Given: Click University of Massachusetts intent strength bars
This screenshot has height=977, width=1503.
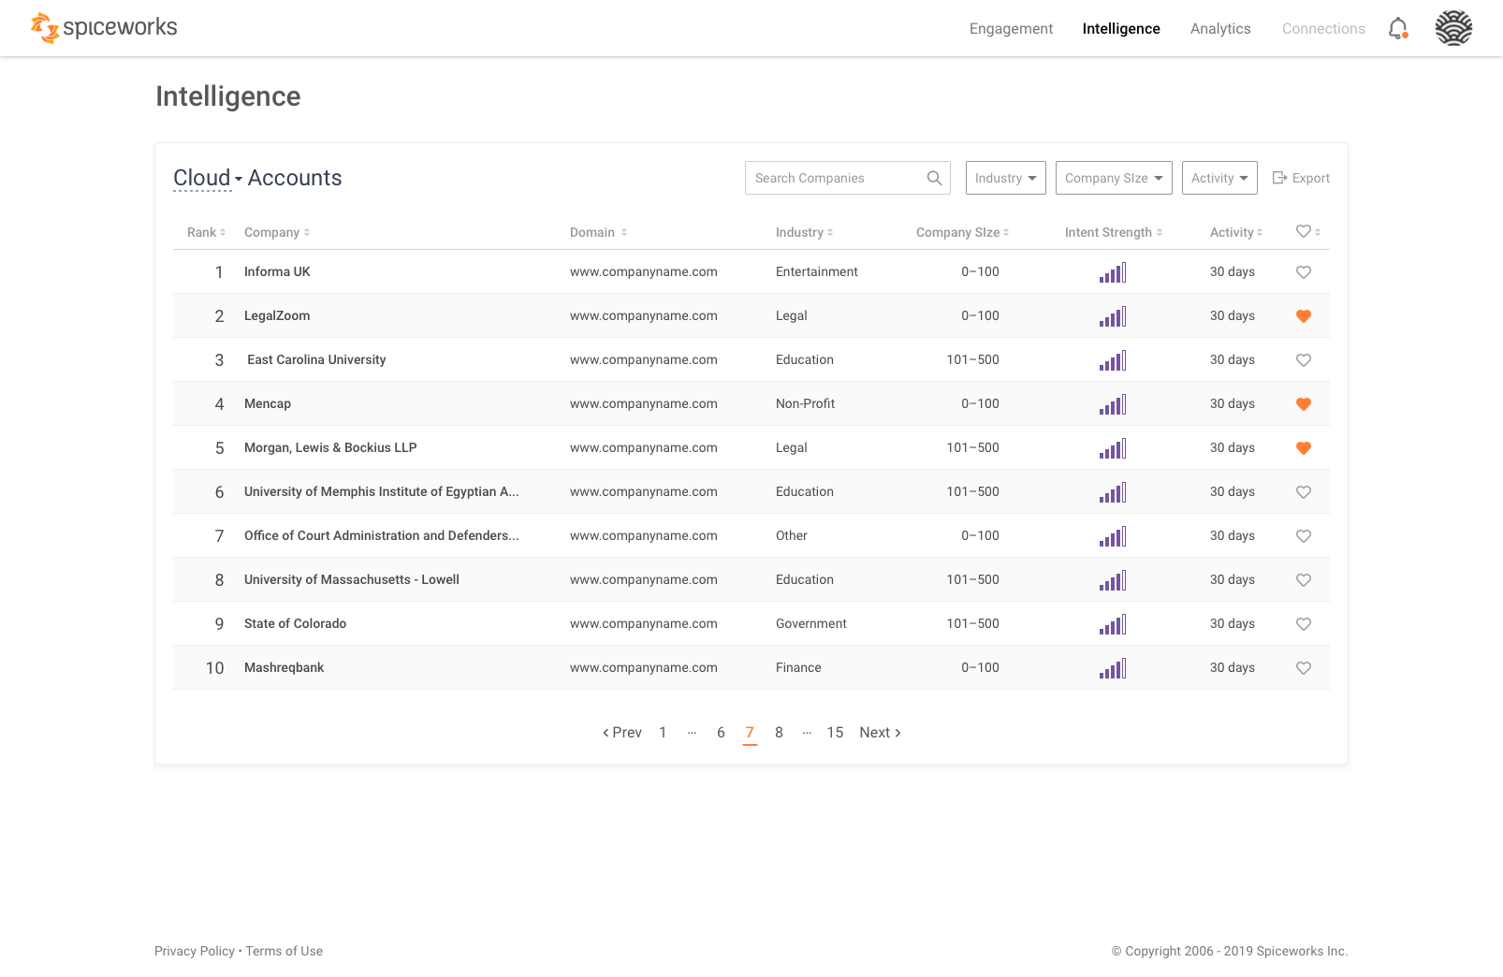Looking at the screenshot, I should (x=1113, y=580).
